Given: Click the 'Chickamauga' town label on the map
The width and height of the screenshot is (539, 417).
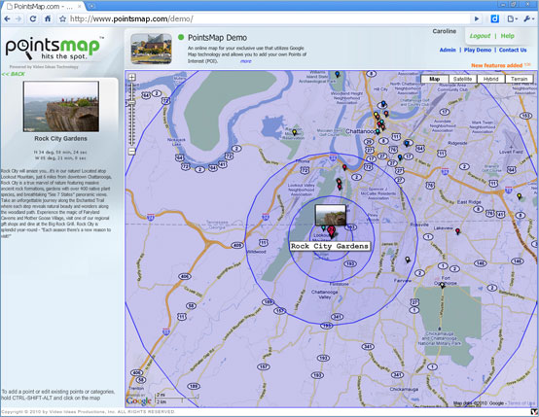Looking at the screenshot, I should 404,389.
